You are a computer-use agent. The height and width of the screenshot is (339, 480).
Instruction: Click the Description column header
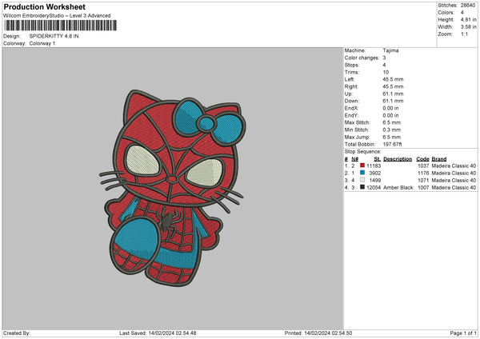pyautogui.click(x=398, y=159)
